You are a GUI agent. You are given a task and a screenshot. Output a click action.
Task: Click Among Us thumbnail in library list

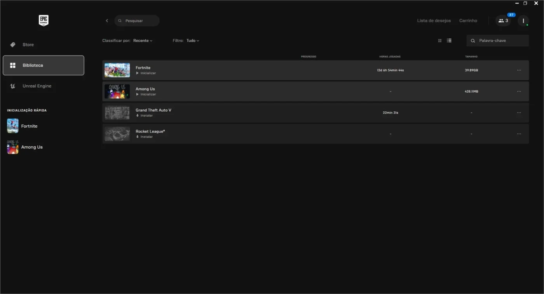(117, 92)
